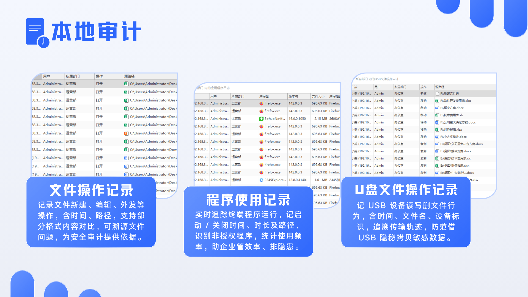
Task: Click the PowerPoint file icon in the file operations table
Action: (125, 133)
